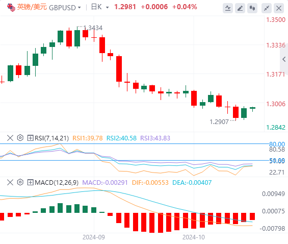Viewport: 288px width, 244px height.
Task: Expand the right side panel chevron
Action: 284,59
